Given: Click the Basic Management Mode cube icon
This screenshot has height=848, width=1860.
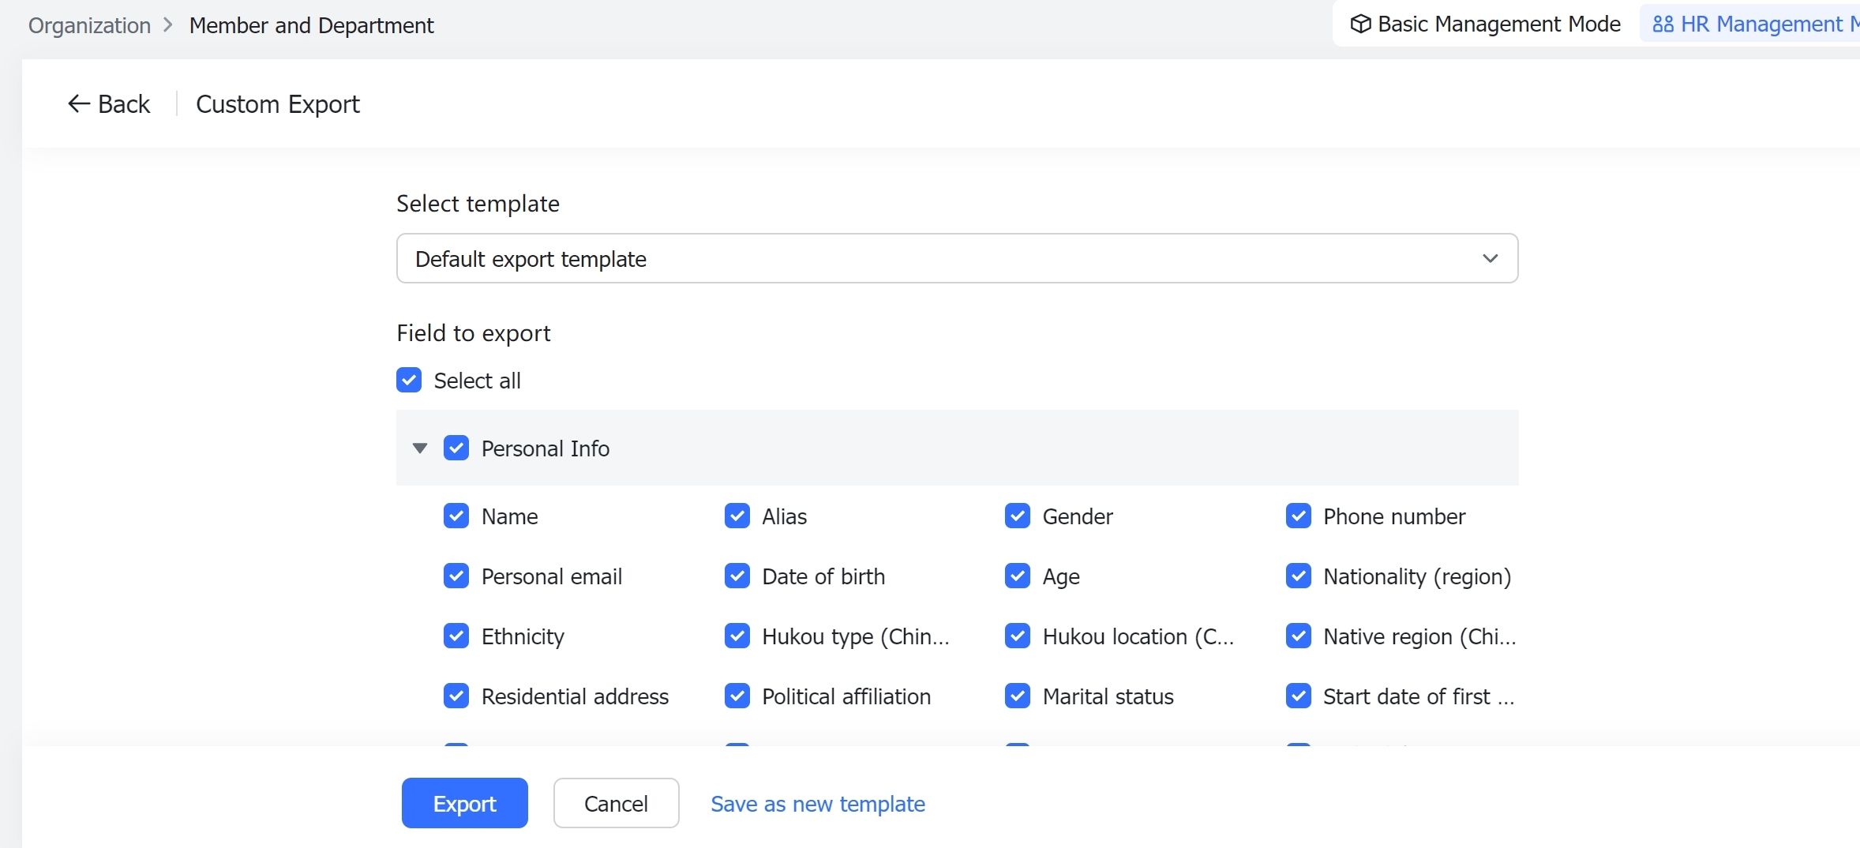Looking at the screenshot, I should [1360, 24].
